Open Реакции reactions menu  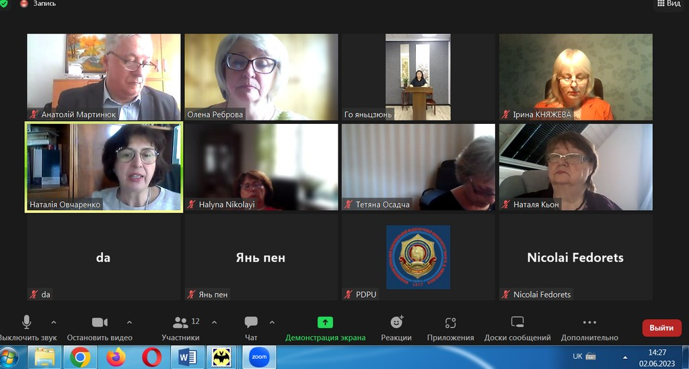click(x=396, y=328)
